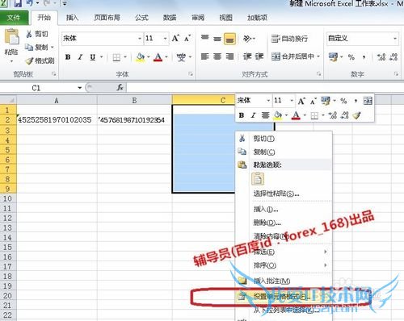Switch to the 公式 Formulas tab

(141, 18)
